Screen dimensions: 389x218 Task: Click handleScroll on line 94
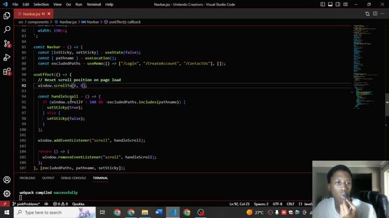(x=64, y=96)
